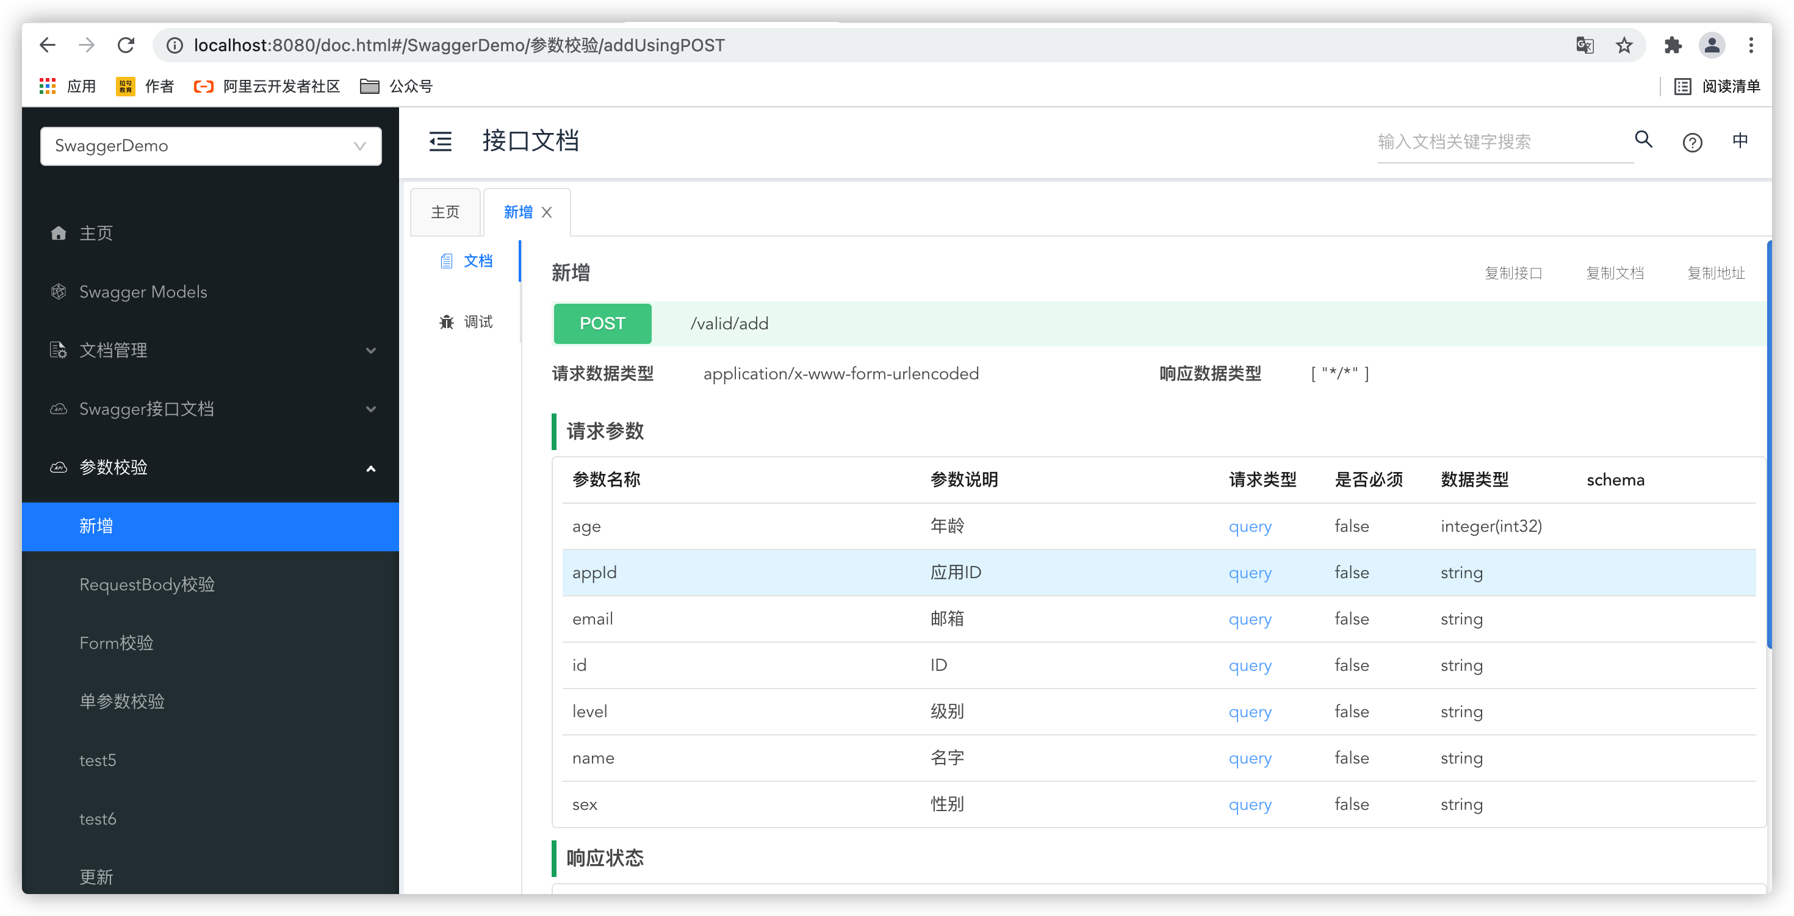Expand the Swagger接口文档 menu
1794x916 pixels.
coord(211,409)
